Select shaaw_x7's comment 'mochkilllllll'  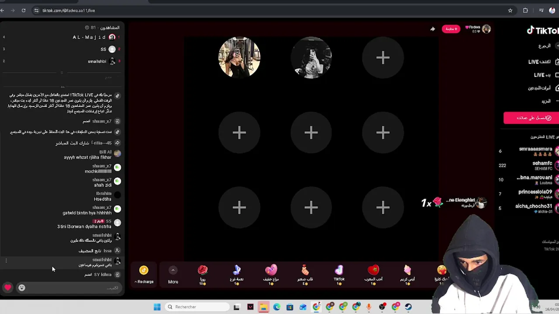tap(99, 171)
